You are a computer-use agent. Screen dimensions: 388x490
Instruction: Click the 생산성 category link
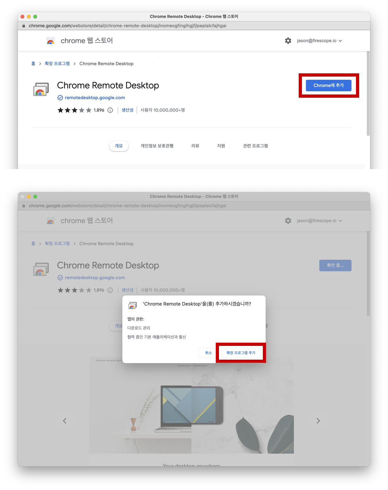pos(127,110)
